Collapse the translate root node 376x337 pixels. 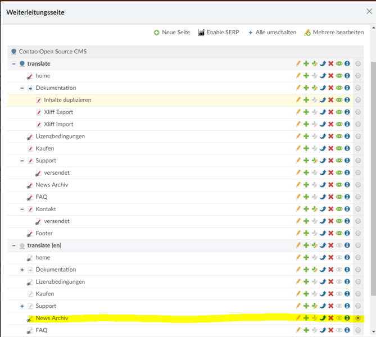coord(13,64)
